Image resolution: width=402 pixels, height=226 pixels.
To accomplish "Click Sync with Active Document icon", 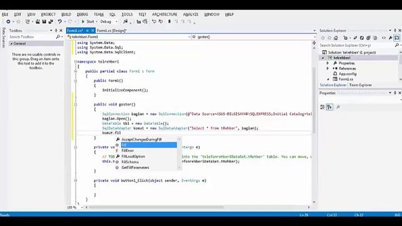I will 355,38.
